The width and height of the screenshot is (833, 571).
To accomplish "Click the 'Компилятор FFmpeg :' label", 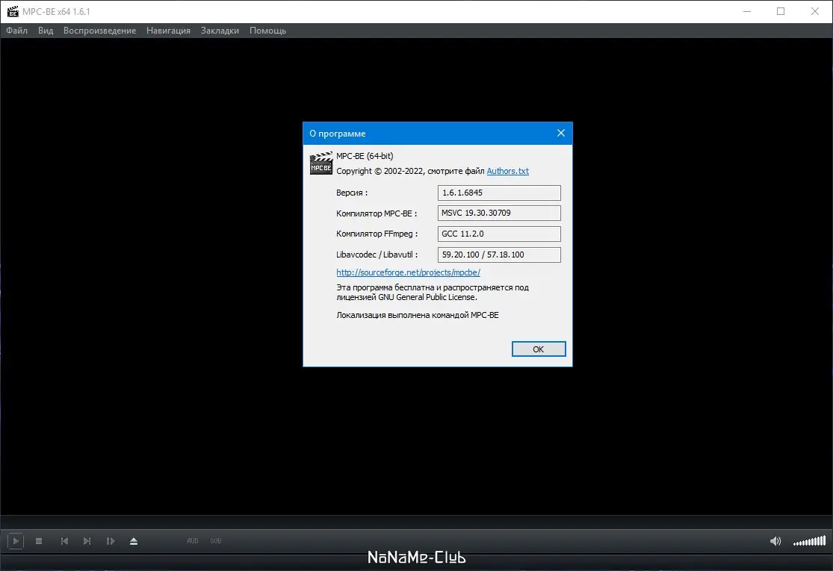I will pos(377,234).
